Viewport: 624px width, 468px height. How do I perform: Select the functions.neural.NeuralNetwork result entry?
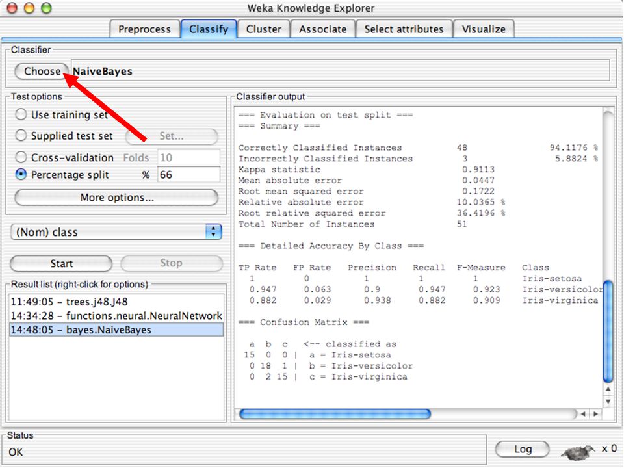click(x=116, y=316)
